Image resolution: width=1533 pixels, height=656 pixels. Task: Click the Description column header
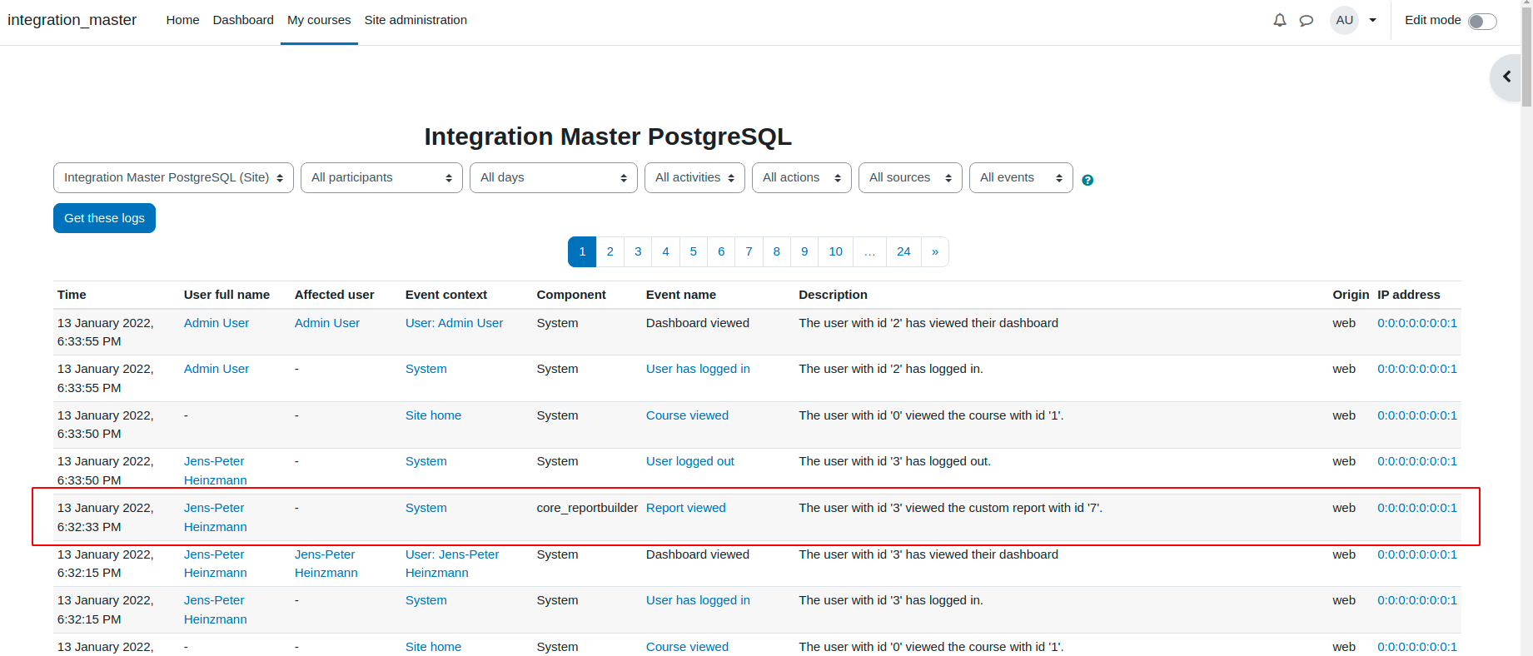[x=833, y=295]
